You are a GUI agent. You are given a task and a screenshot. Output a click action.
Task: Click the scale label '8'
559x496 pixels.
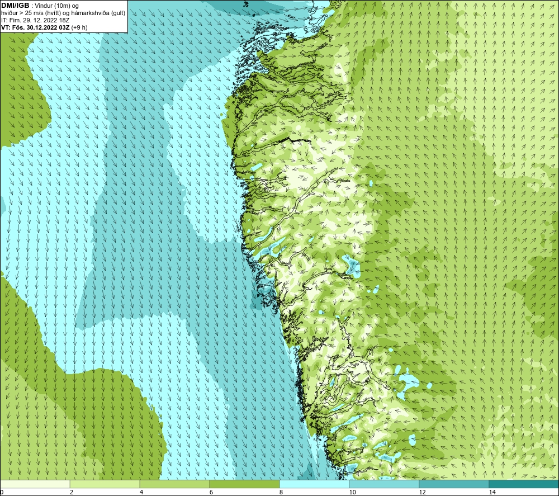pos(281,492)
